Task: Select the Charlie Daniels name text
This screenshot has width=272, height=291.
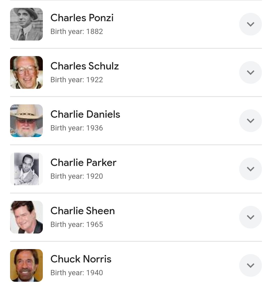Action: (85, 114)
